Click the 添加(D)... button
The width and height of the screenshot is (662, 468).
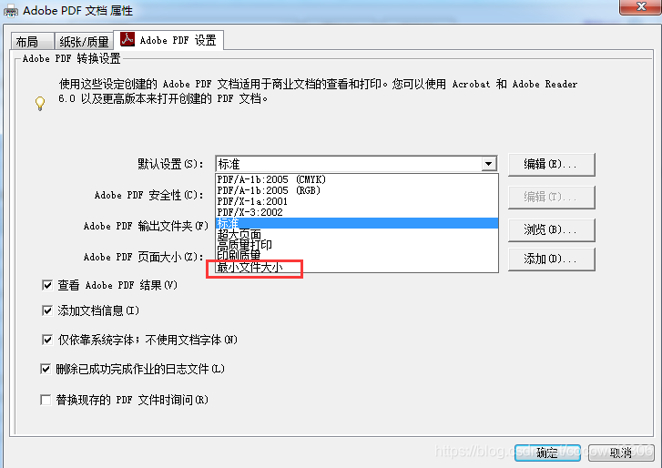[552, 259]
